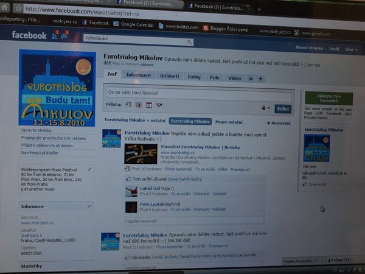Open the Musicfest Eurotrialog Mikulov | Novinky link
365x274 pixels.
(x=200, y=147)
